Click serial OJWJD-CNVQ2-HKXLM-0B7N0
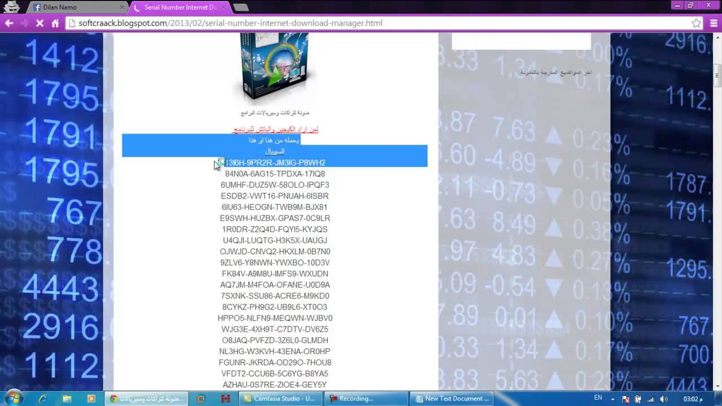This screenshot has height=406, width=722. tap(275, 251)
